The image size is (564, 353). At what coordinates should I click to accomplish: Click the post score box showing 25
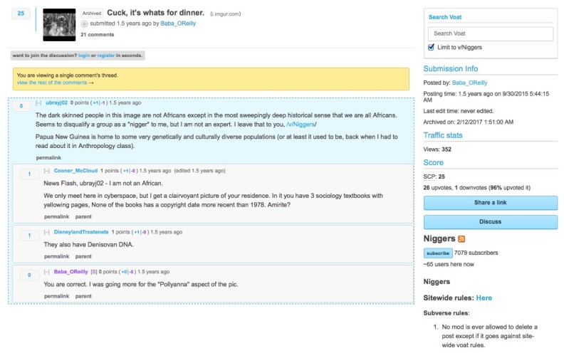(21, 14)
